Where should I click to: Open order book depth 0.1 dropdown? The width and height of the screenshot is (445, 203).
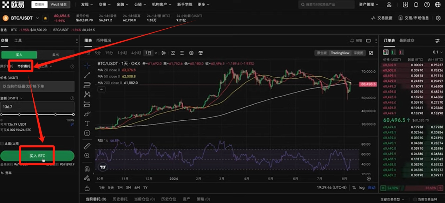click(437, 52)
